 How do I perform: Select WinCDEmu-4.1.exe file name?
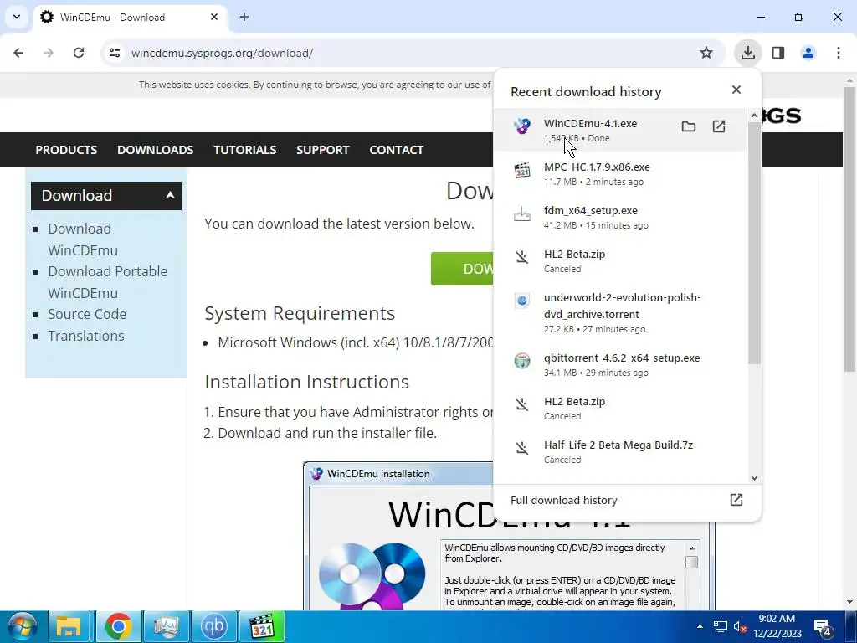point(590,124)
